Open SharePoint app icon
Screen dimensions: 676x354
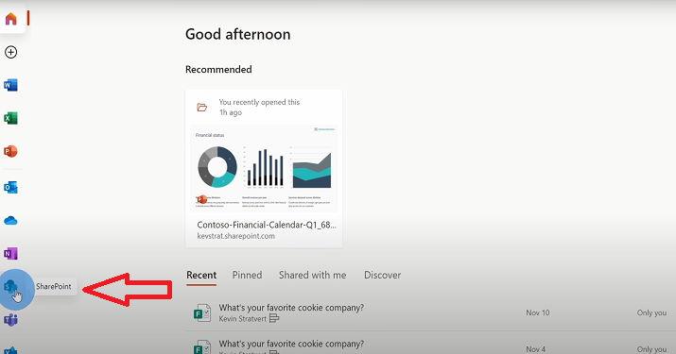click(10, 286)
